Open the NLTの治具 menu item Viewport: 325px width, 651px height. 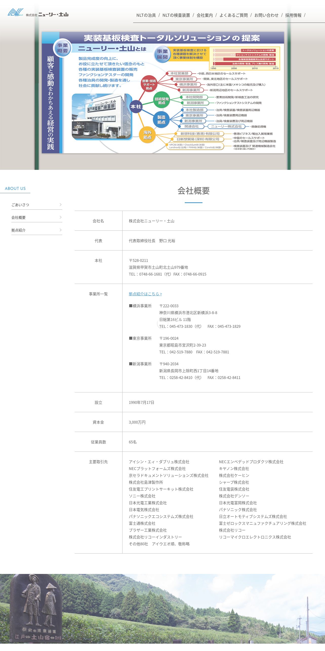point(146,15)
